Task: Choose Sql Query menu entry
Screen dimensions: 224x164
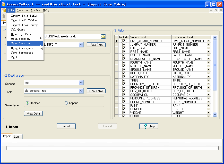Action: pyautogui.click(x=25, y=29)
